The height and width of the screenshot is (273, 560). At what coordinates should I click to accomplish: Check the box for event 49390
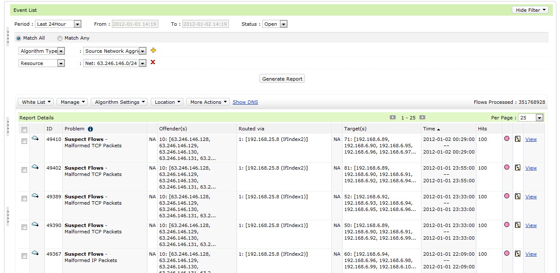click(x=24, y=227)
